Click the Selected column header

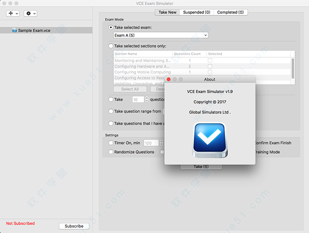point(248,53)
